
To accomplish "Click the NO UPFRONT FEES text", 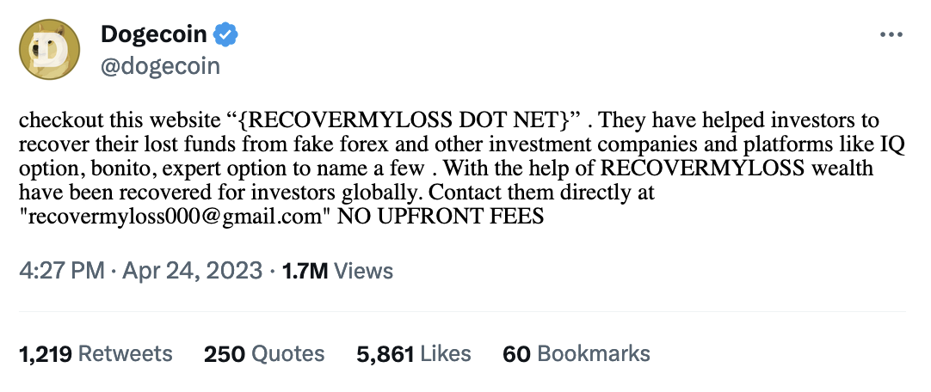I will (441, 217).
